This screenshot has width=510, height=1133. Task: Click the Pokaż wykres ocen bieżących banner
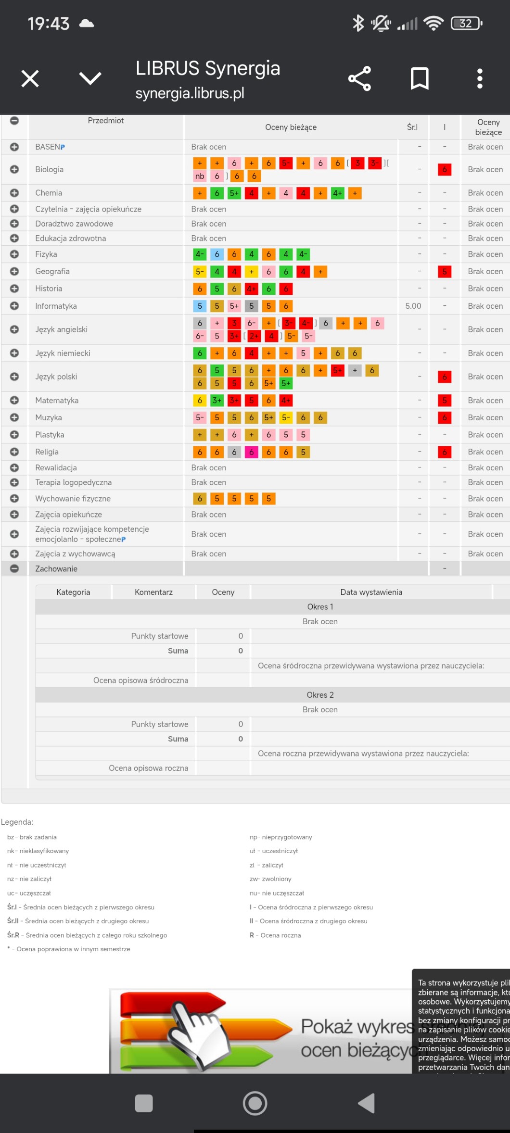(x=262, y=1032)
